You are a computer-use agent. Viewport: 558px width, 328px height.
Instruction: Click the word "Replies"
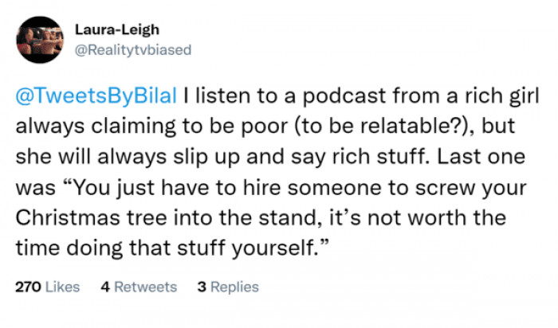point(235,287)
